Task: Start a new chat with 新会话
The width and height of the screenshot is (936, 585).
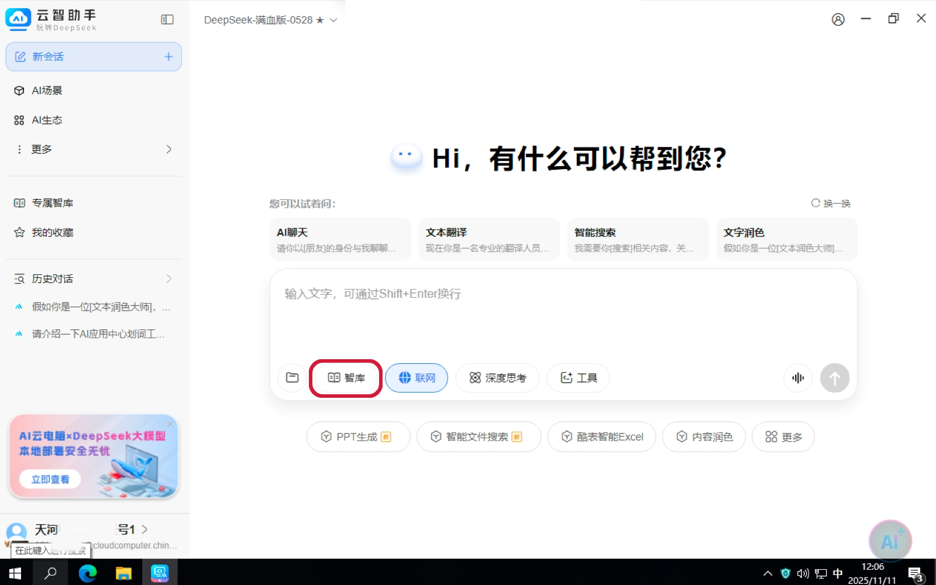Action: pyautogui.click(x=94, y=57)
